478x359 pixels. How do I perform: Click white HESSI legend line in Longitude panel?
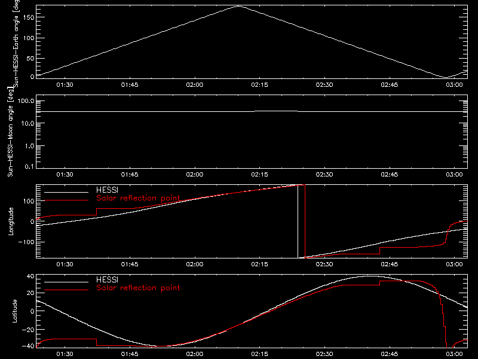coord(66,192)
